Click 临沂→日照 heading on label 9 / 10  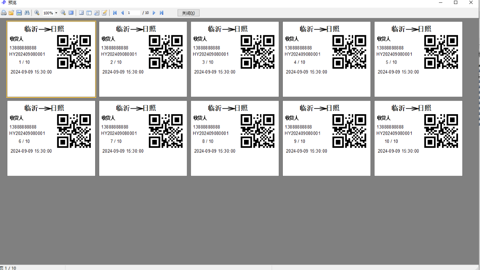(x=320, y=108)
